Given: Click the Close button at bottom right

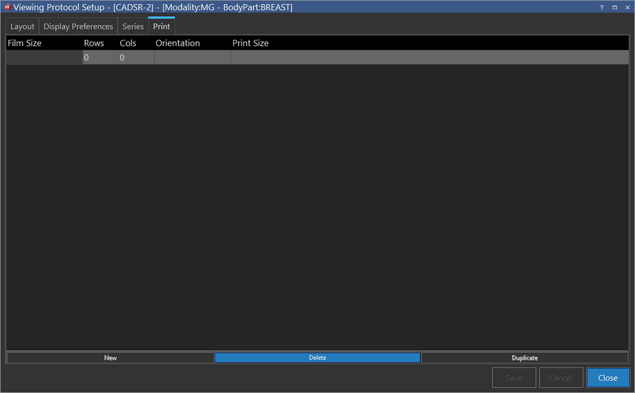Looking at the screenshot, I should coord(608,378).
